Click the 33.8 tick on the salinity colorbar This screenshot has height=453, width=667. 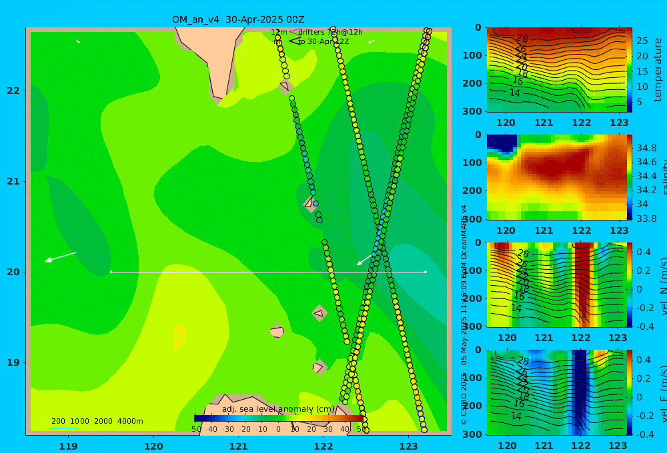pos(646,219)
